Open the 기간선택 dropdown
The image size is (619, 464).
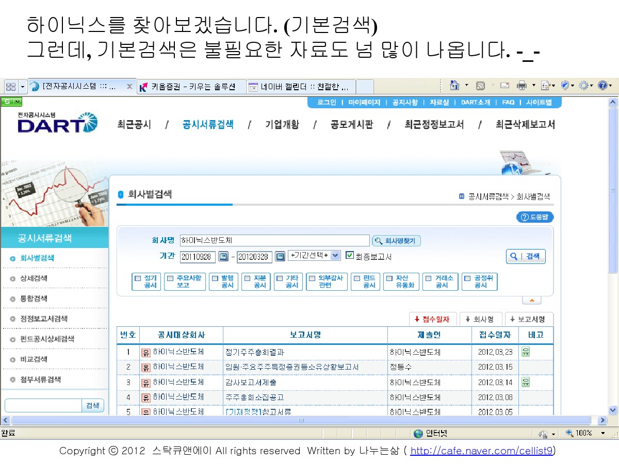click(335, 256)
